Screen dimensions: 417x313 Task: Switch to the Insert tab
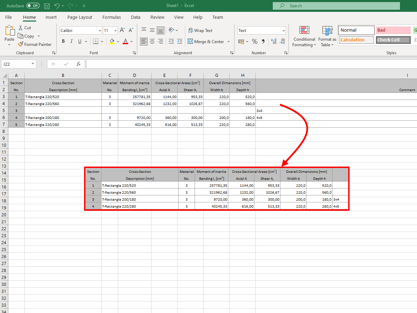[51, 17]
